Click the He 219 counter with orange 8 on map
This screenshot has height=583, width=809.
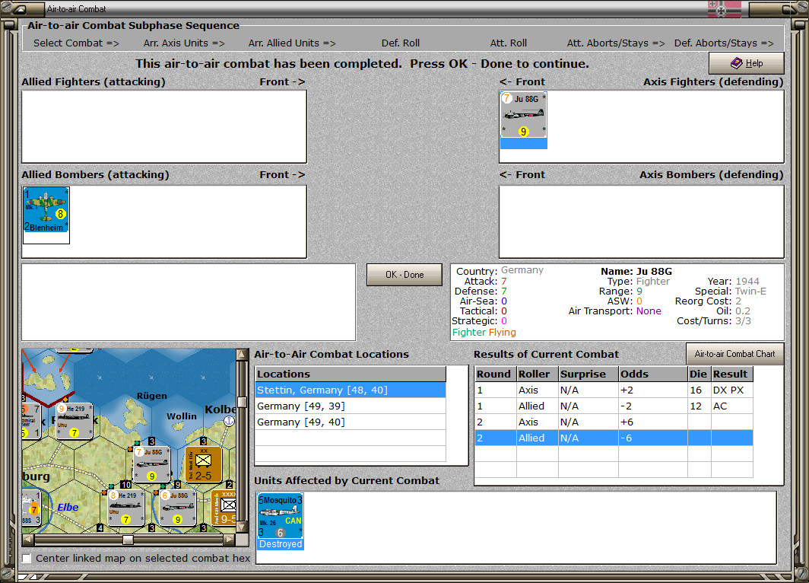[x=125, y=508]
